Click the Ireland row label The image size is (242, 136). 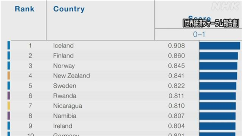[63, 126]
